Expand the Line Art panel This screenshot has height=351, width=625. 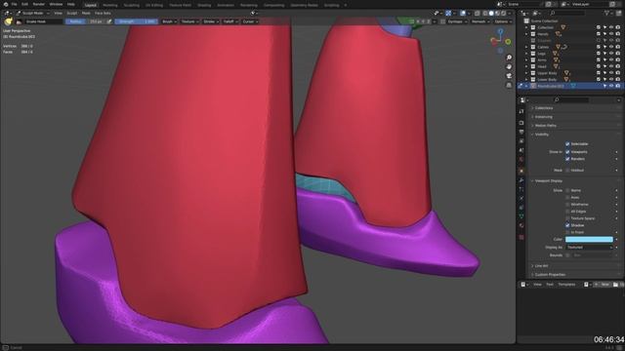tap(541, 266)
